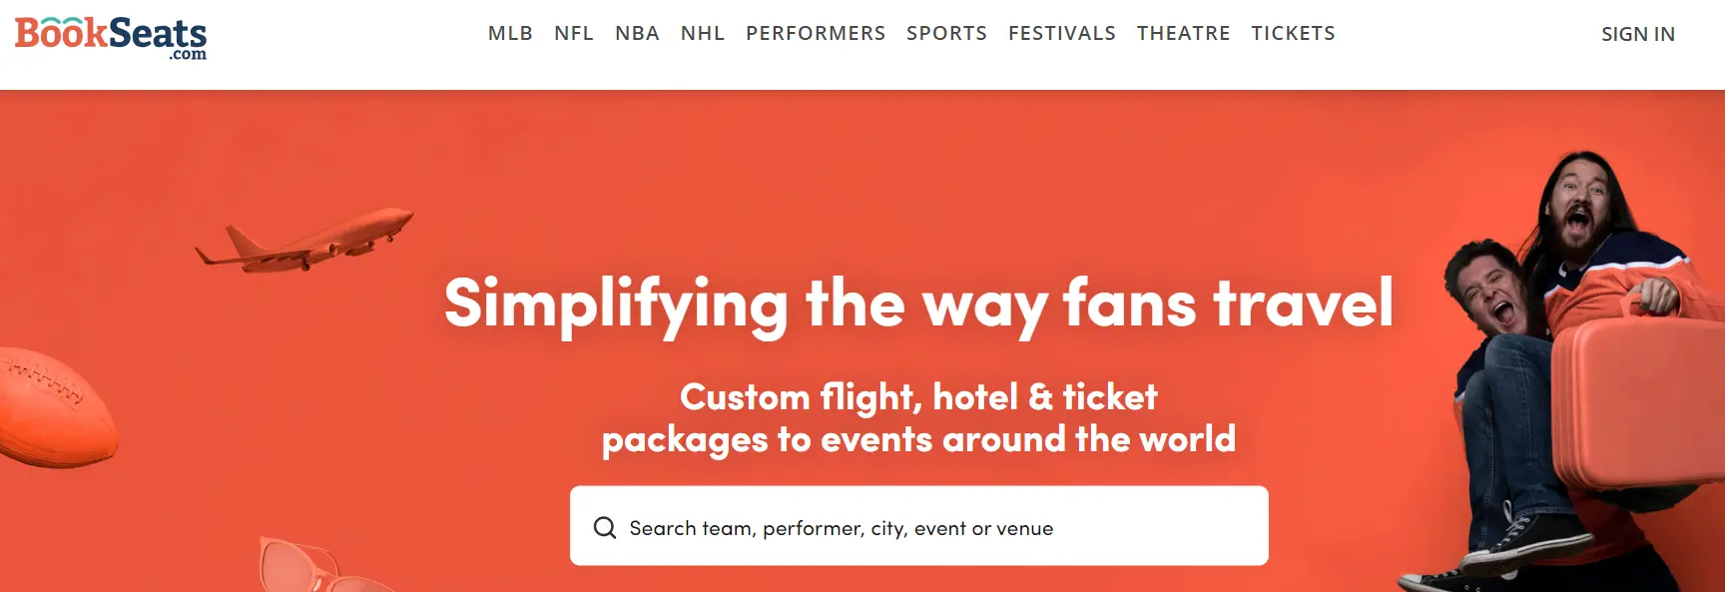Open the MLB menu
Screen dimensions: 1725x592
click(x=510, y=33)
